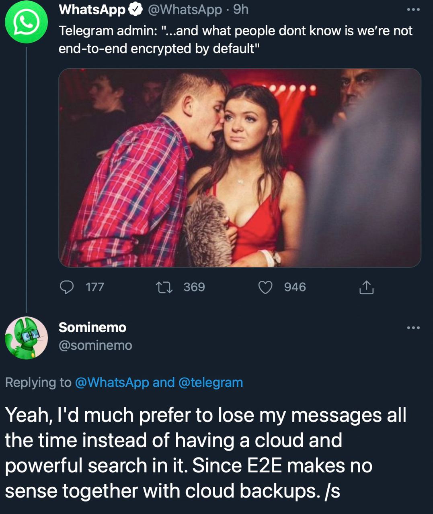Expand the nightclub photo in the tweet

point(240,168)
